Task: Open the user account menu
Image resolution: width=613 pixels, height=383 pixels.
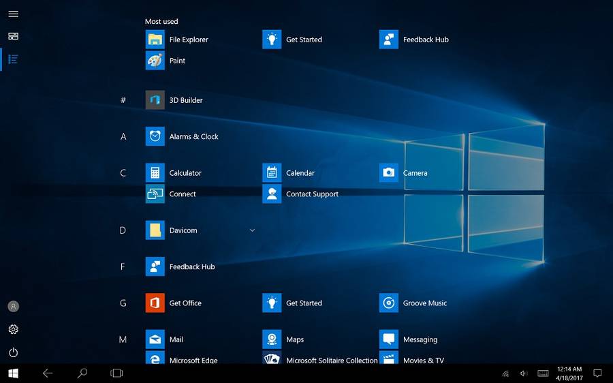Action: coord(13,307)
